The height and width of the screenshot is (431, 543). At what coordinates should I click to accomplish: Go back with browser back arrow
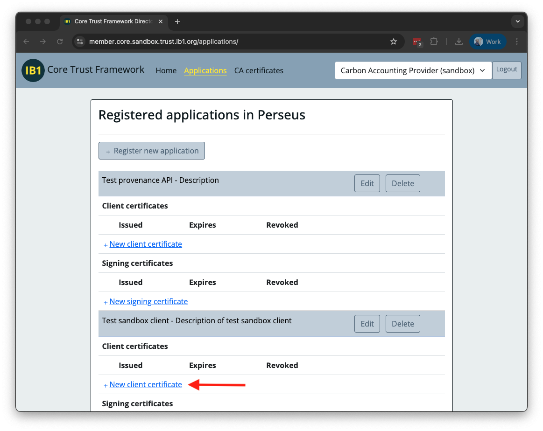coord(26,42)
